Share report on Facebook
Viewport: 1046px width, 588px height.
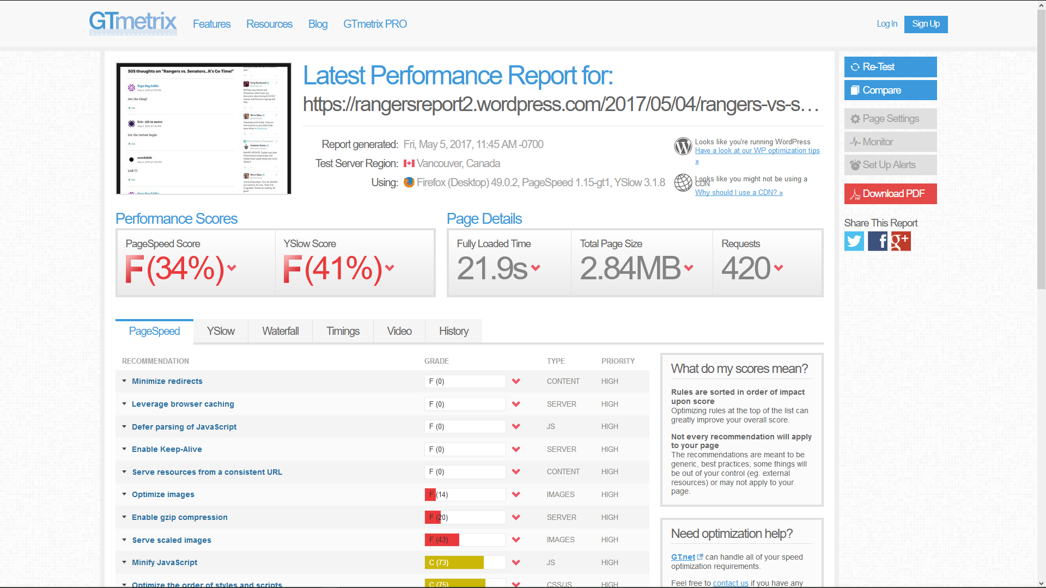(x=878, y=241)
